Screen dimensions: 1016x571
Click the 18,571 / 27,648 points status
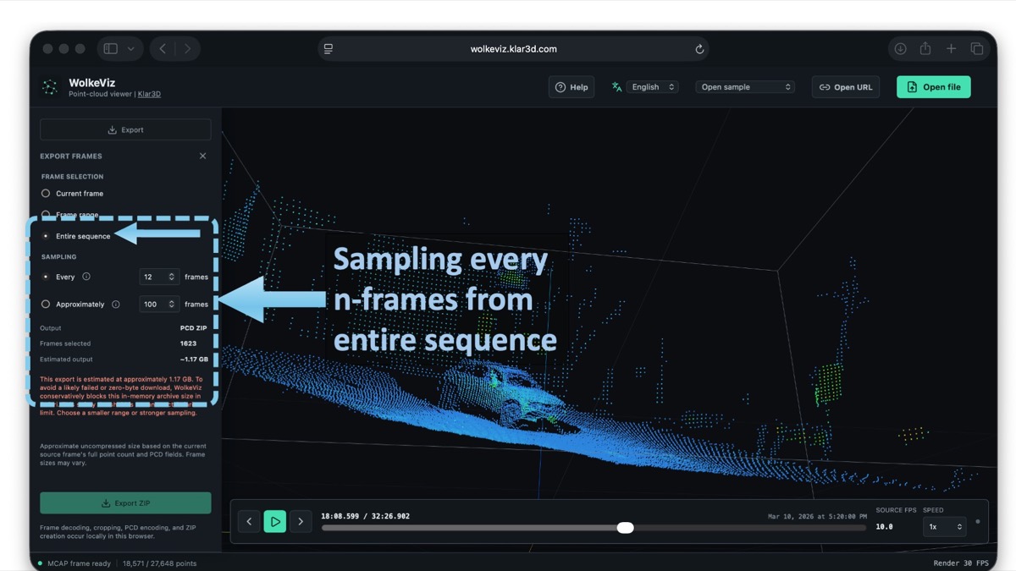tap(160, 563)
